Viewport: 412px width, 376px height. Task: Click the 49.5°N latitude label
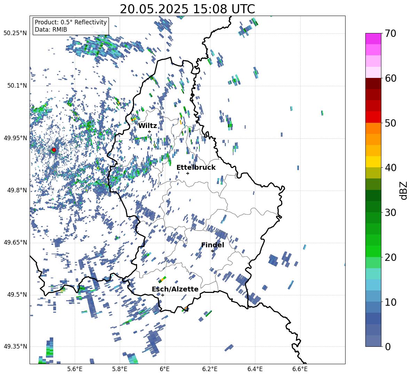17,295
